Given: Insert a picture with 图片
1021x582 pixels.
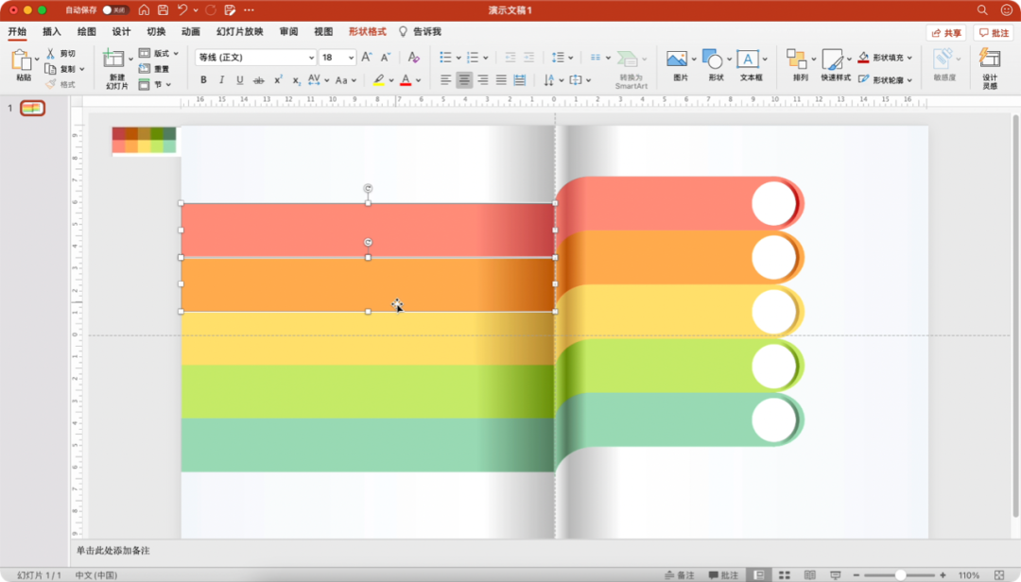Looking at the screenshot, I should coord(677,65).
